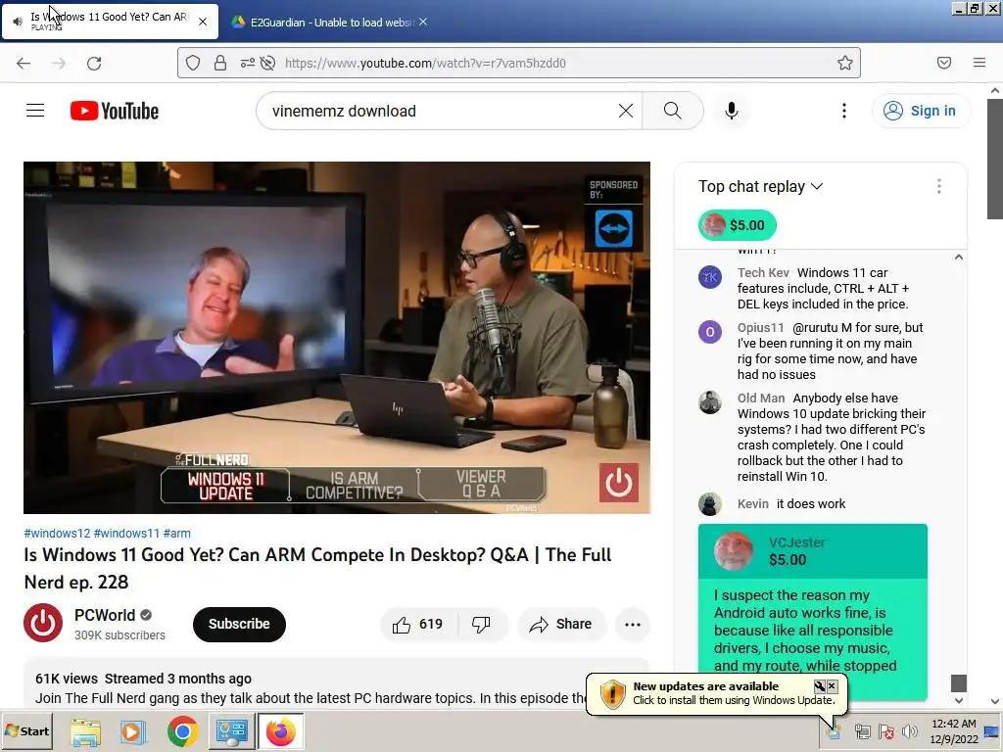Open the YouTube guide hamburger menu
1003x752 pixels.
tap(35, 111)
